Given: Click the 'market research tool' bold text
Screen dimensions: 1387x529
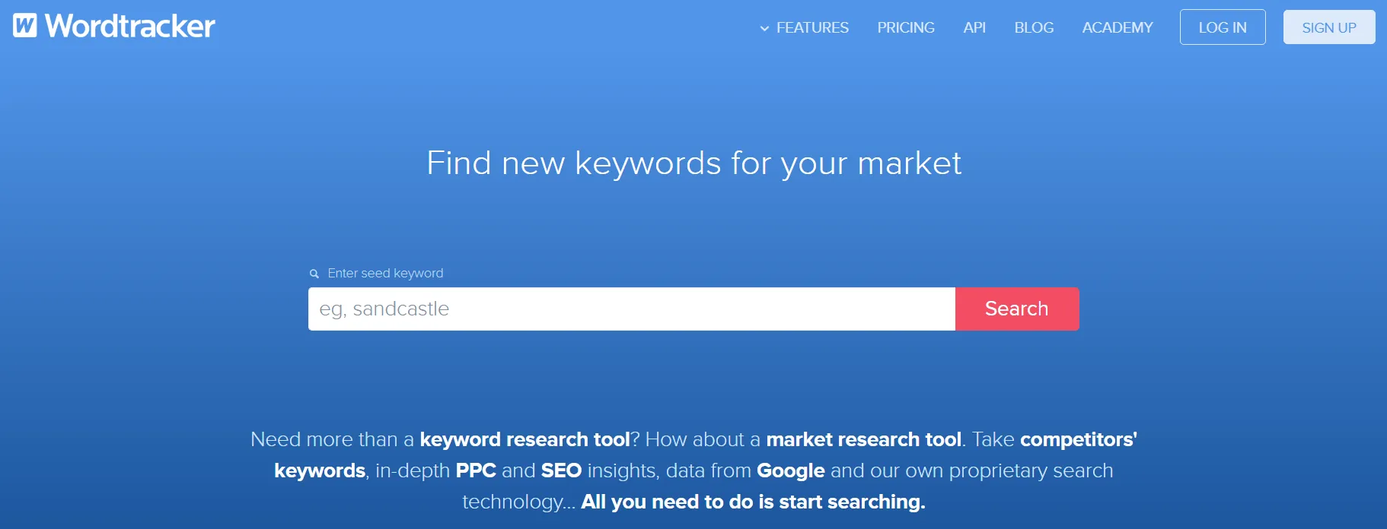Looking at the screenshot, I should [x=863, y=440].
